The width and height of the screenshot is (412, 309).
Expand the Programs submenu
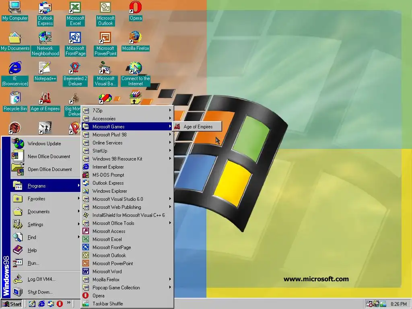coord(46,186)
